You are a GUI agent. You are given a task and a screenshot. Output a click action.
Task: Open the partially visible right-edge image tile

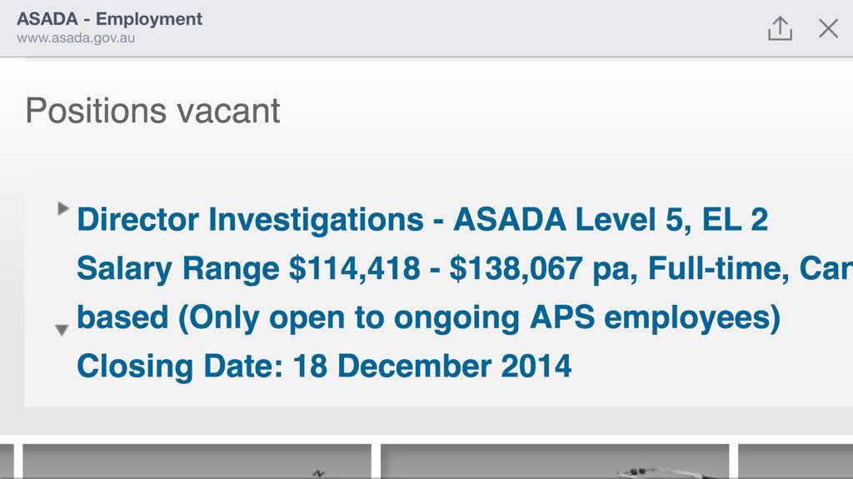coord(796,462)
